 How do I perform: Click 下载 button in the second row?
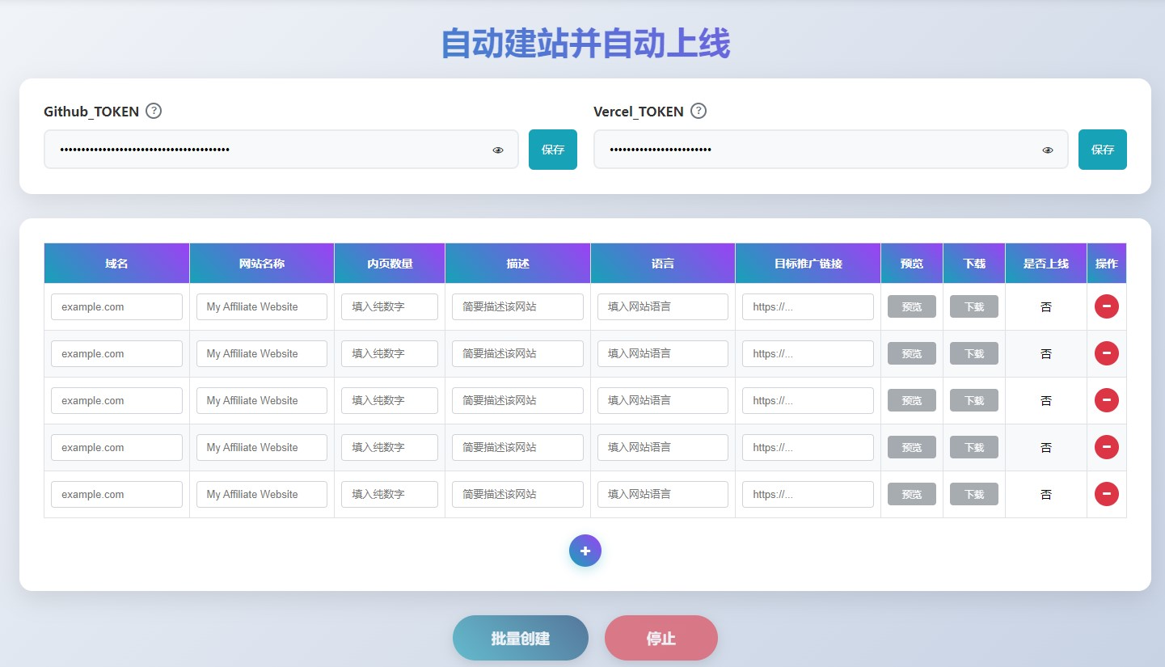[x=974, y=353]
